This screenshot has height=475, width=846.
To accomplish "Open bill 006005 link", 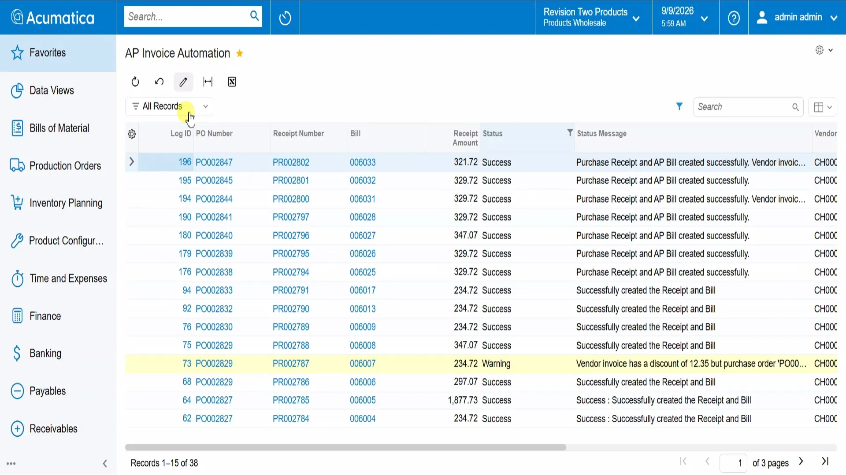I will click(x=363, y=401).
